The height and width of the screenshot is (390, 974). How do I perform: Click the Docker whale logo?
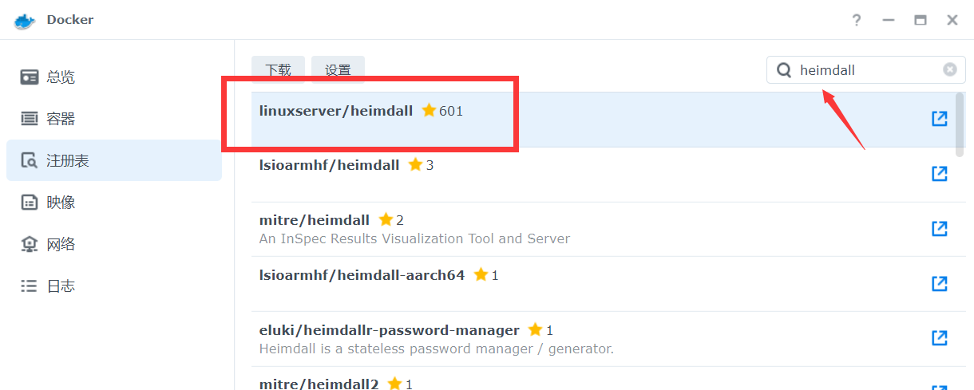click(25, 20)
